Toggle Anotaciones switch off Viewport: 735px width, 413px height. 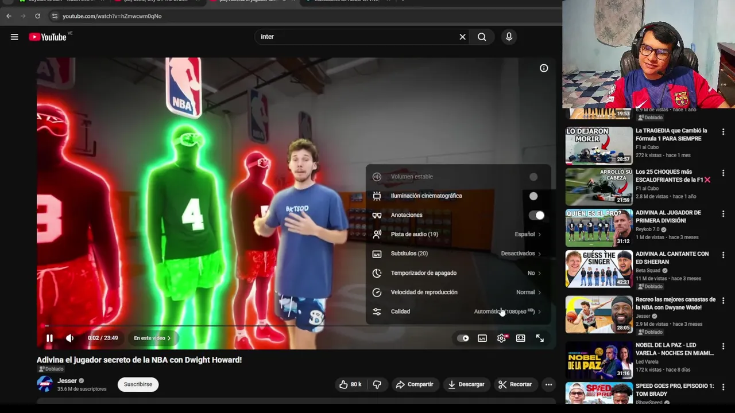point(536,215)
